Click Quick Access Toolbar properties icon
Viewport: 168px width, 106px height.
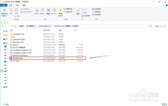2,23
